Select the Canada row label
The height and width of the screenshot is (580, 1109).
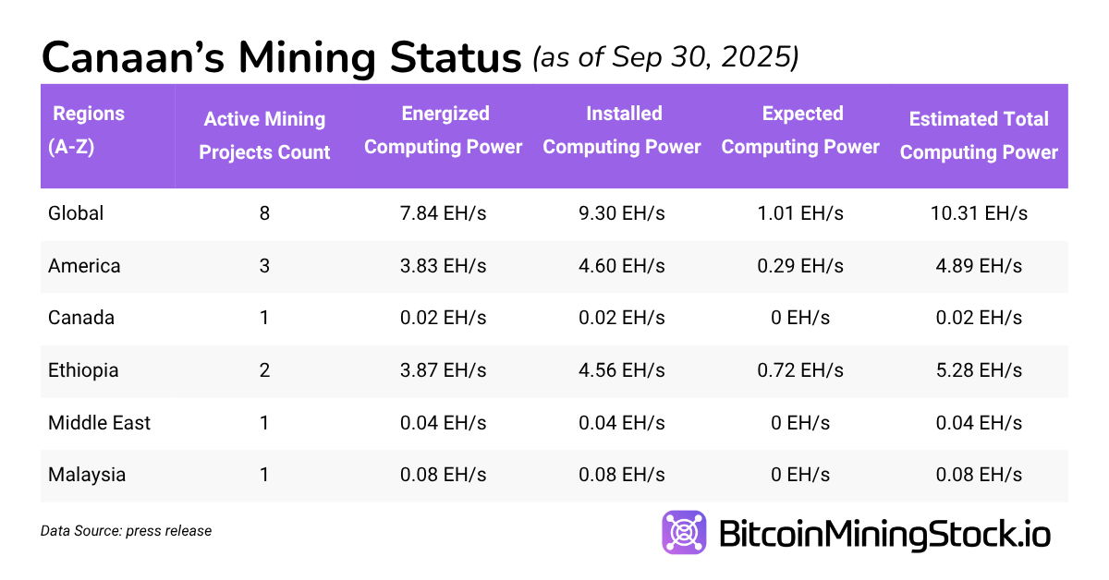(81, 318)
